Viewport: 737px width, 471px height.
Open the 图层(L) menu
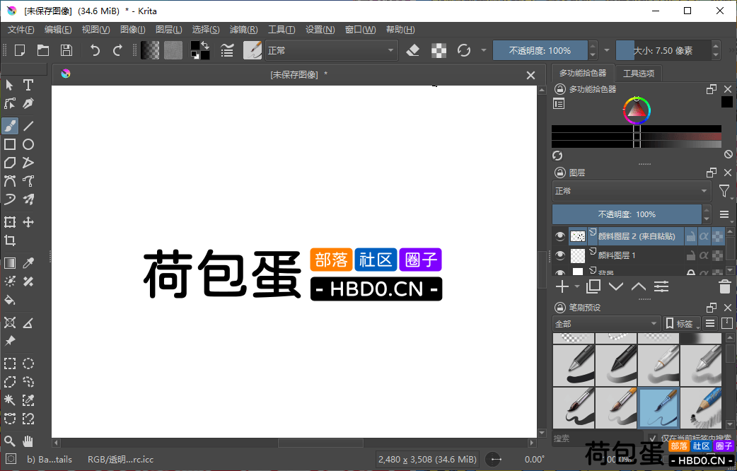point(169,30)
